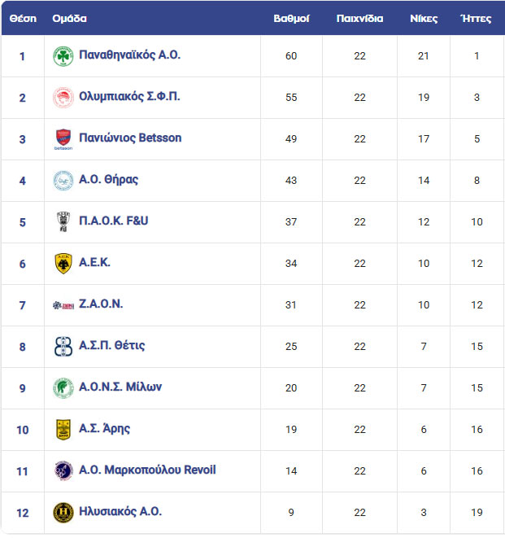Screen dimensions: 505x538
Task: Click the Α.Ο. Θήρας team logo
Action: point(63,181)
